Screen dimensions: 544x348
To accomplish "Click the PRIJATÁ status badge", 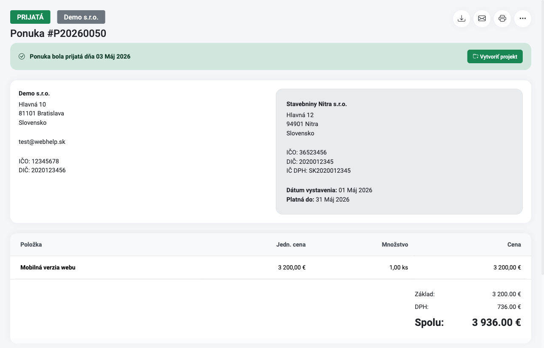I will pyautogui.click(x=30, y=17).
